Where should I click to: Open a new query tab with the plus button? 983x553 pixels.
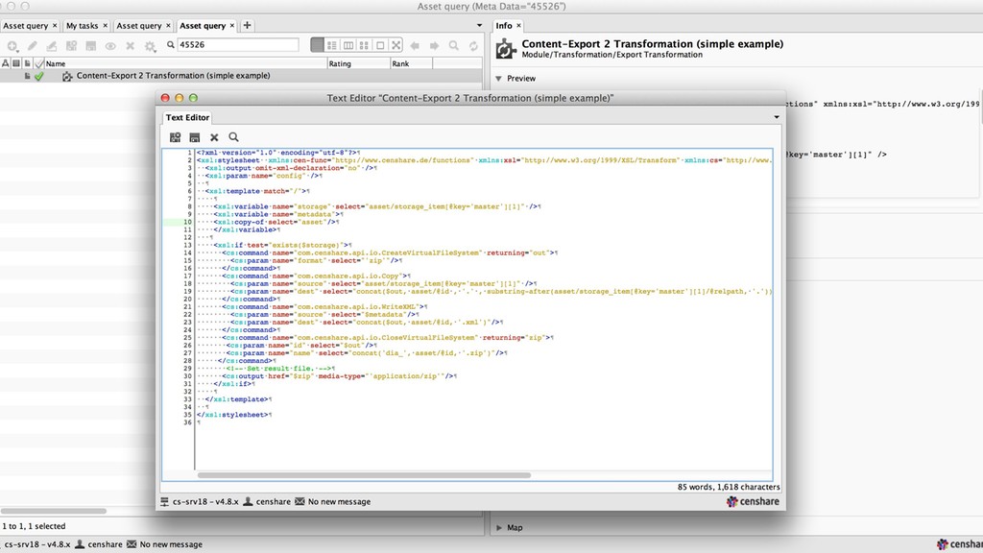point(247,26)
